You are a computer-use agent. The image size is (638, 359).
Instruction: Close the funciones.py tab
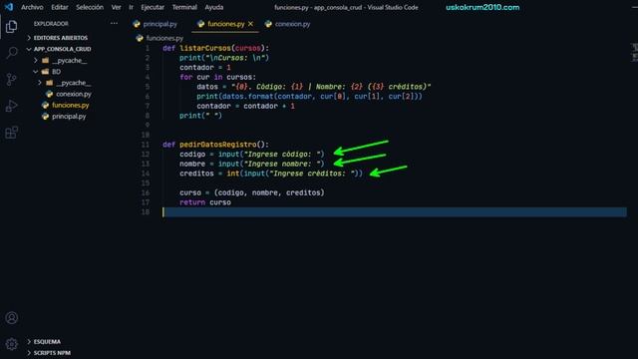(x=250, y=24)
